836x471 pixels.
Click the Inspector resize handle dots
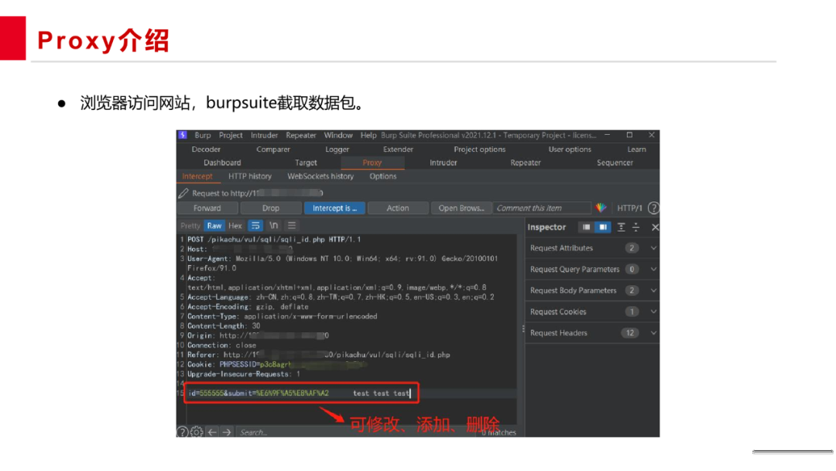pyautogui.click(x=523, y=328)
